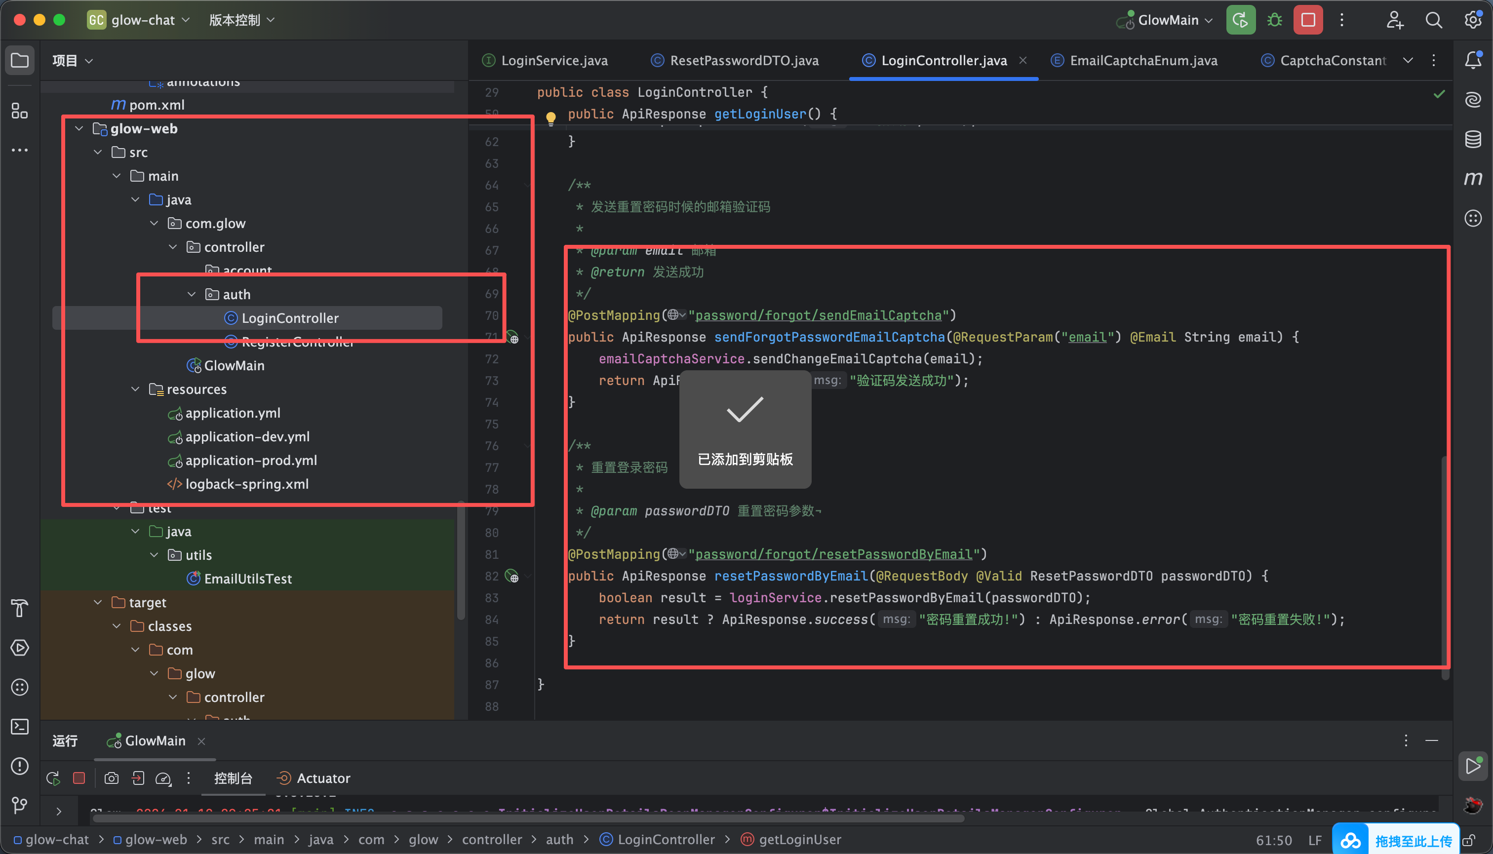This screenshot has width=1493, height=854.
Task: Stop the running GlowMain application
Action: click(x=1308, y=20)
